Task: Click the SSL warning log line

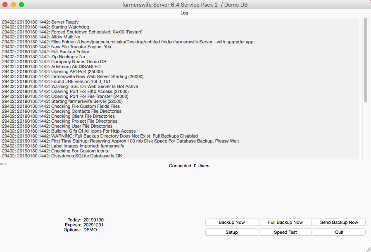Action: click(x=70, y=87)
